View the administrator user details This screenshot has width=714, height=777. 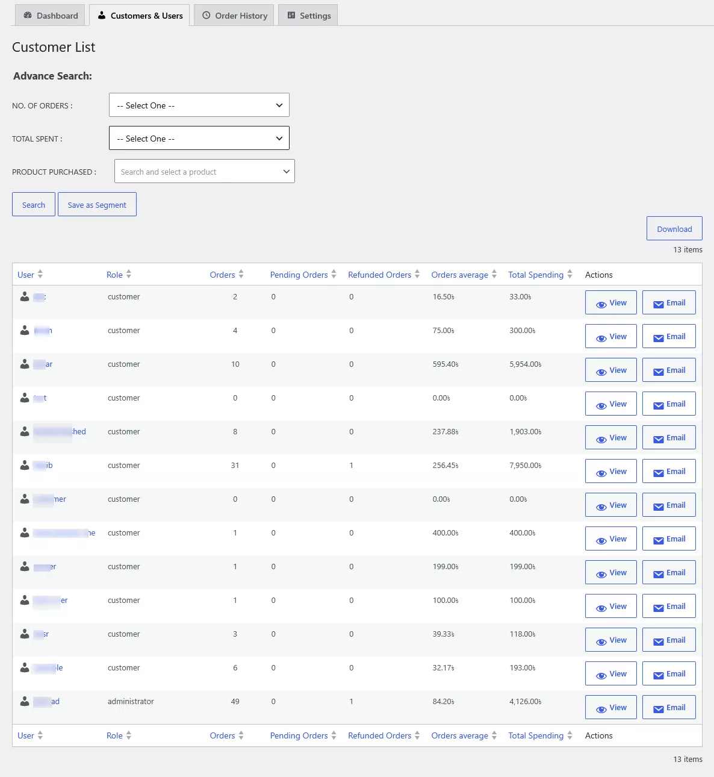click(x=610, y=707)
